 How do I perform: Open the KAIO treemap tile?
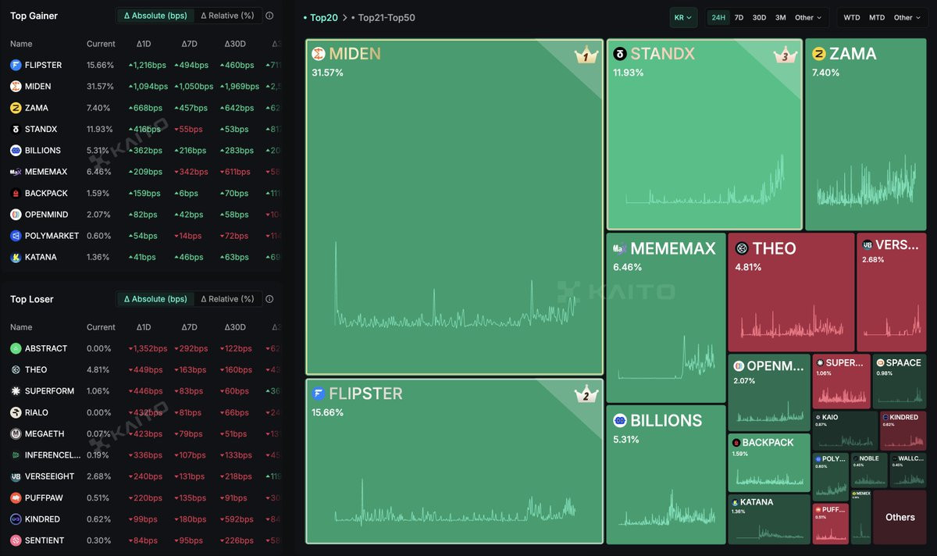[845, 431]
